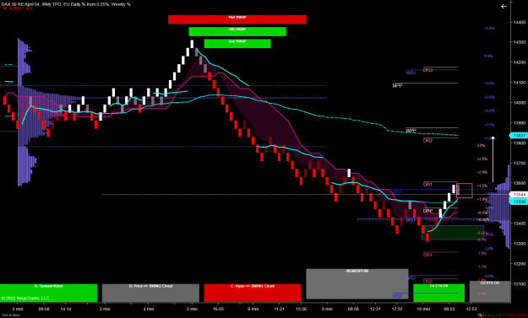Click the MPP pivot level label

click(397, 86)
